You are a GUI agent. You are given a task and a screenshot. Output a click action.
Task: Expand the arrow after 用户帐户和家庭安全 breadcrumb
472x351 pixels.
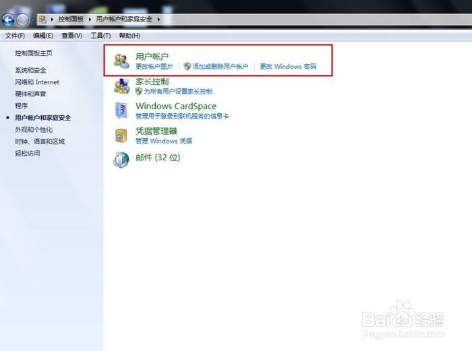click(x=158, y=20)
